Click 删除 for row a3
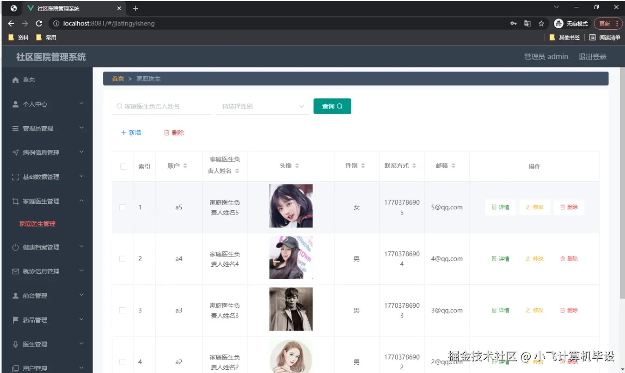625x373 pixels. (569, 311)
